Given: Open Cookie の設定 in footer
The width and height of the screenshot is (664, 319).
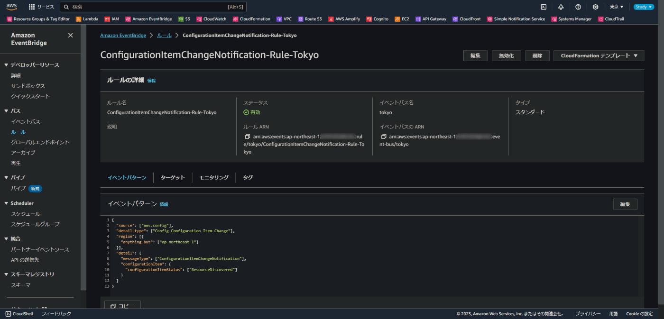Looking at the screenshot, I should [x=639, y=314].
